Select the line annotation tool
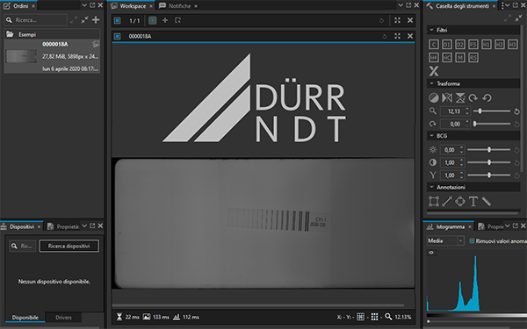 (x=447, y=202)
